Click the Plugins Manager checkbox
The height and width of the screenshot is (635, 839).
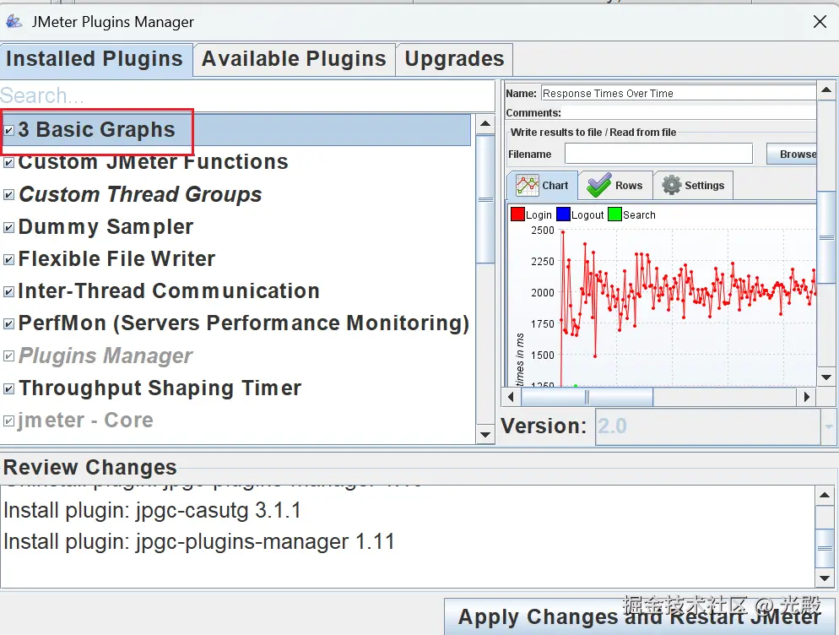[x=9, y=356]
